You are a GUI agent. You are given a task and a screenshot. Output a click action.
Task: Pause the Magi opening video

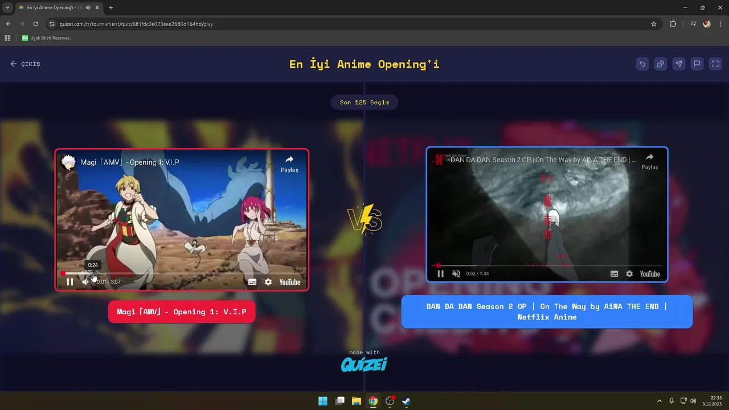pyautogui.click(x=69, y=282)
